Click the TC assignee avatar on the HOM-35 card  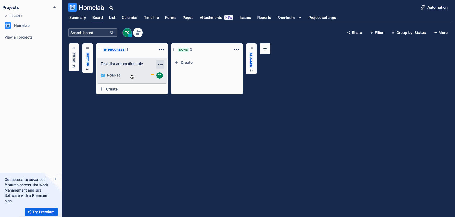[x=160, y=75]
